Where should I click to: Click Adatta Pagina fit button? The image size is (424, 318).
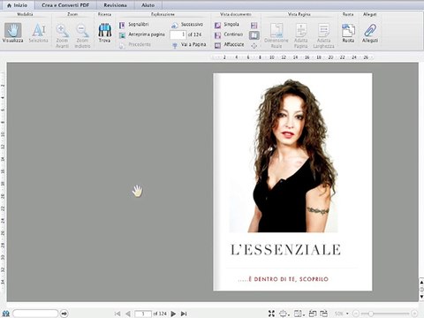tap(301, 35)
